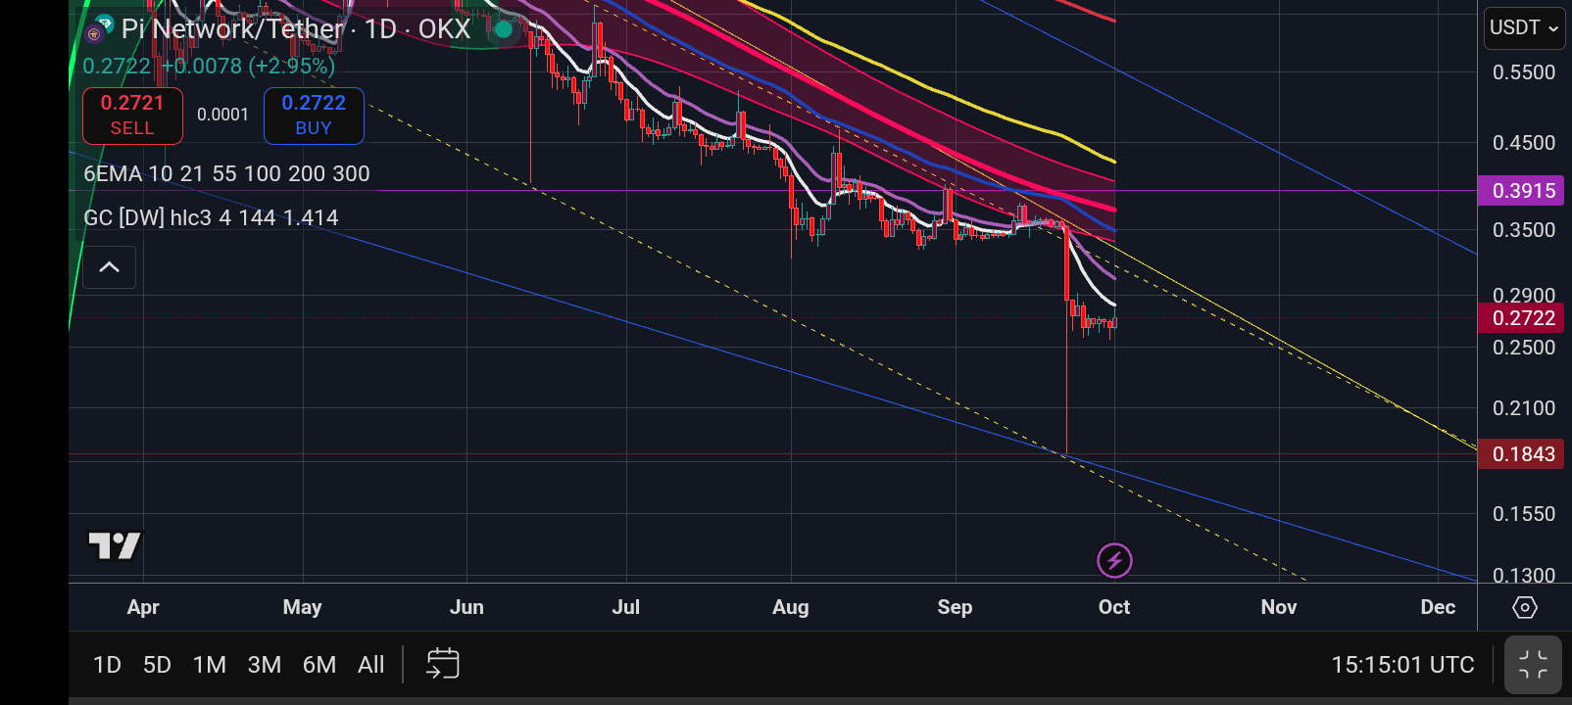Open the lightning bolt event marker
This screenshot has width=1572, height=705.
tap(1114, 561)
